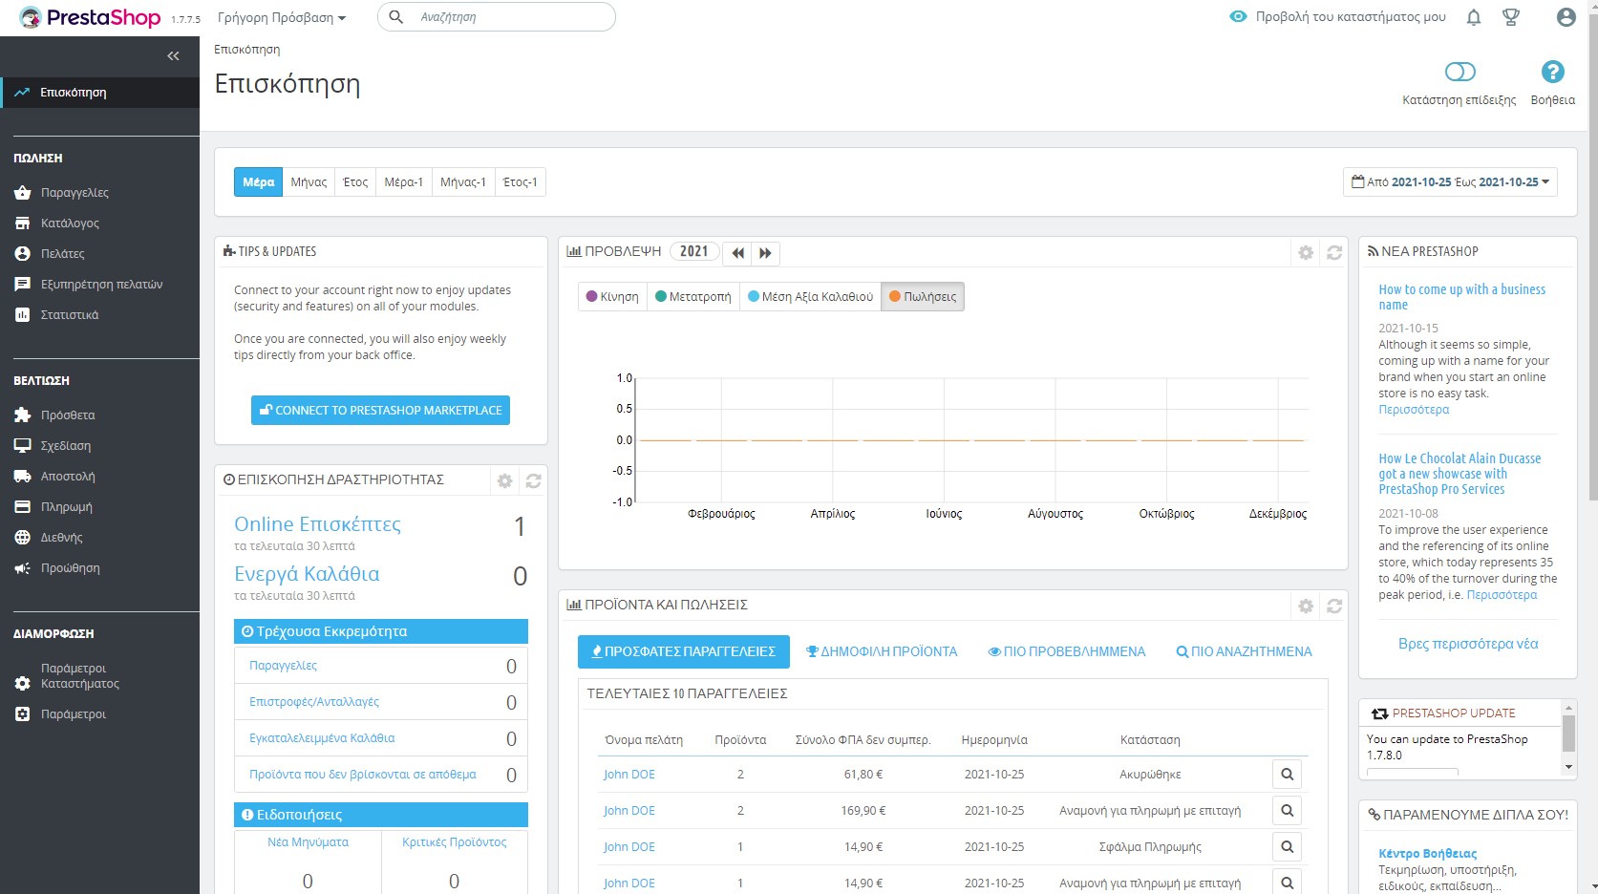The image size is (1598, 894).
Task: Open the user profile avatar icon
Action: tap(1566, 17)
